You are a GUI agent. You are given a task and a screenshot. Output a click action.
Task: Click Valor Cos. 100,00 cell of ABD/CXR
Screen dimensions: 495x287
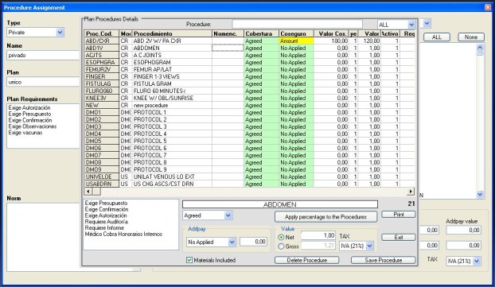[331, 41]
